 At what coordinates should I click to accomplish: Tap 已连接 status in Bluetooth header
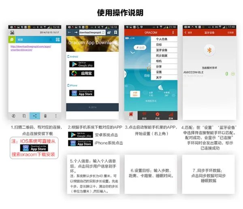coord(230,33)
